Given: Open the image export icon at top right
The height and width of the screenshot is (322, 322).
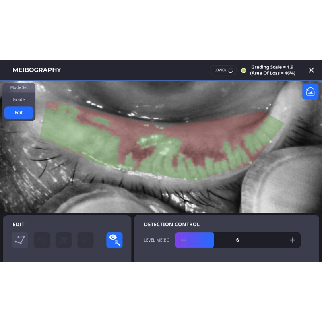Looking at the screenshot, I should [x=310, y=91].
